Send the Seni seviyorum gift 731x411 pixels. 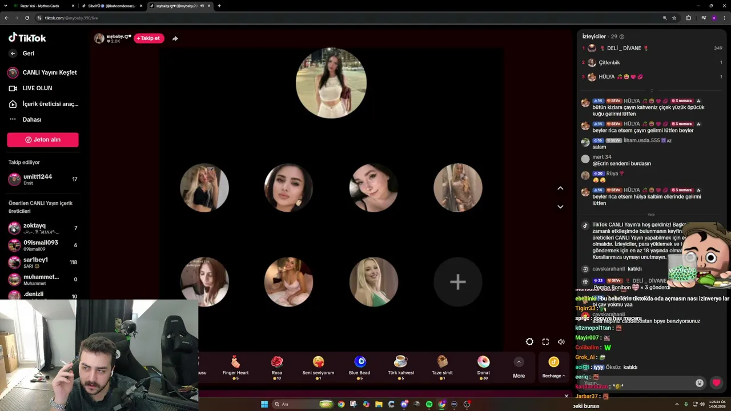pyautogui.click(x=318, y=367)
